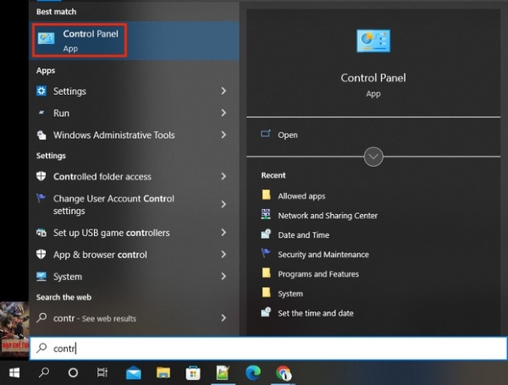Launch Google Chrome from the taskbar
The image size is (508, 385).
pyautogui.click(x=284, y=373)
